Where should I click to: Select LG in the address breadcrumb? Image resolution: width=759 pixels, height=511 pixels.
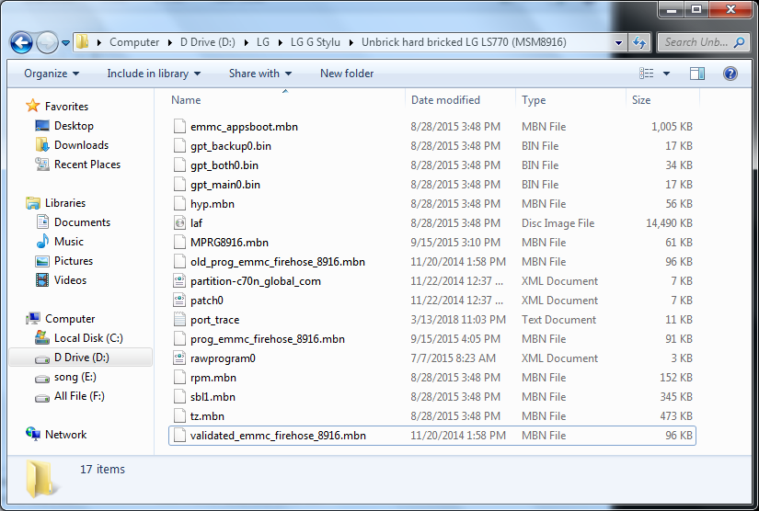tap(263, 42)
